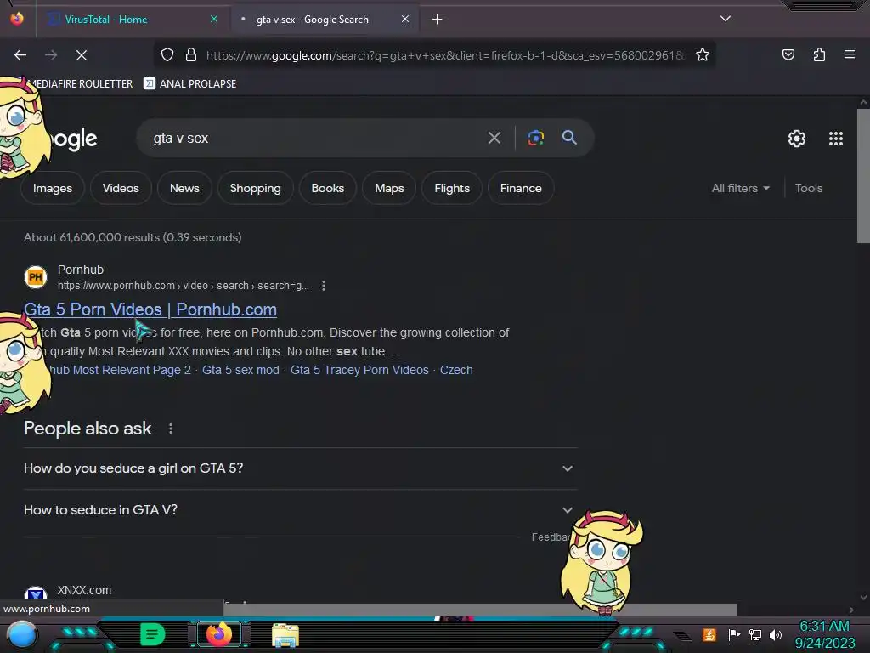Open File Explorer from the taskbar

pyautogui.click(x=285, y=635)
